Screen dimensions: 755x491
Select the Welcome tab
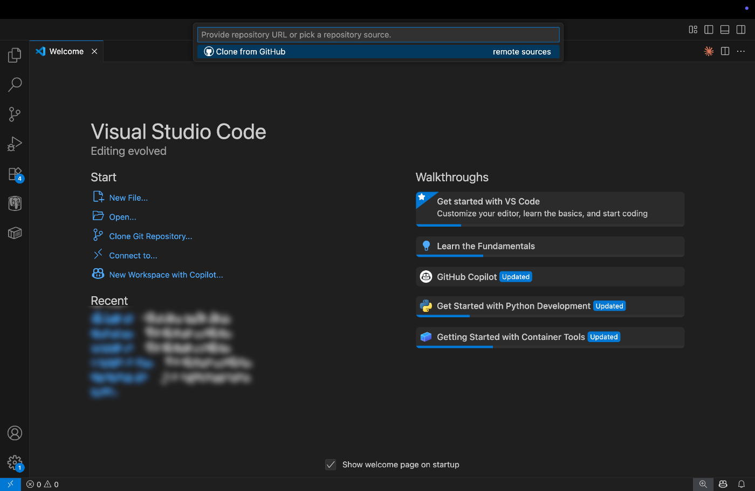pyautogui.click(x=66, y=51)
